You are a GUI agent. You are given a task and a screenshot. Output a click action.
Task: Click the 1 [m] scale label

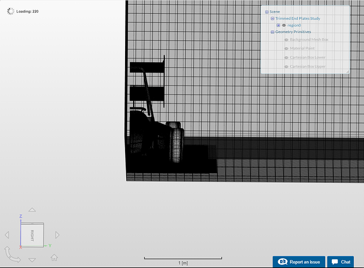(x=183, y=263)
